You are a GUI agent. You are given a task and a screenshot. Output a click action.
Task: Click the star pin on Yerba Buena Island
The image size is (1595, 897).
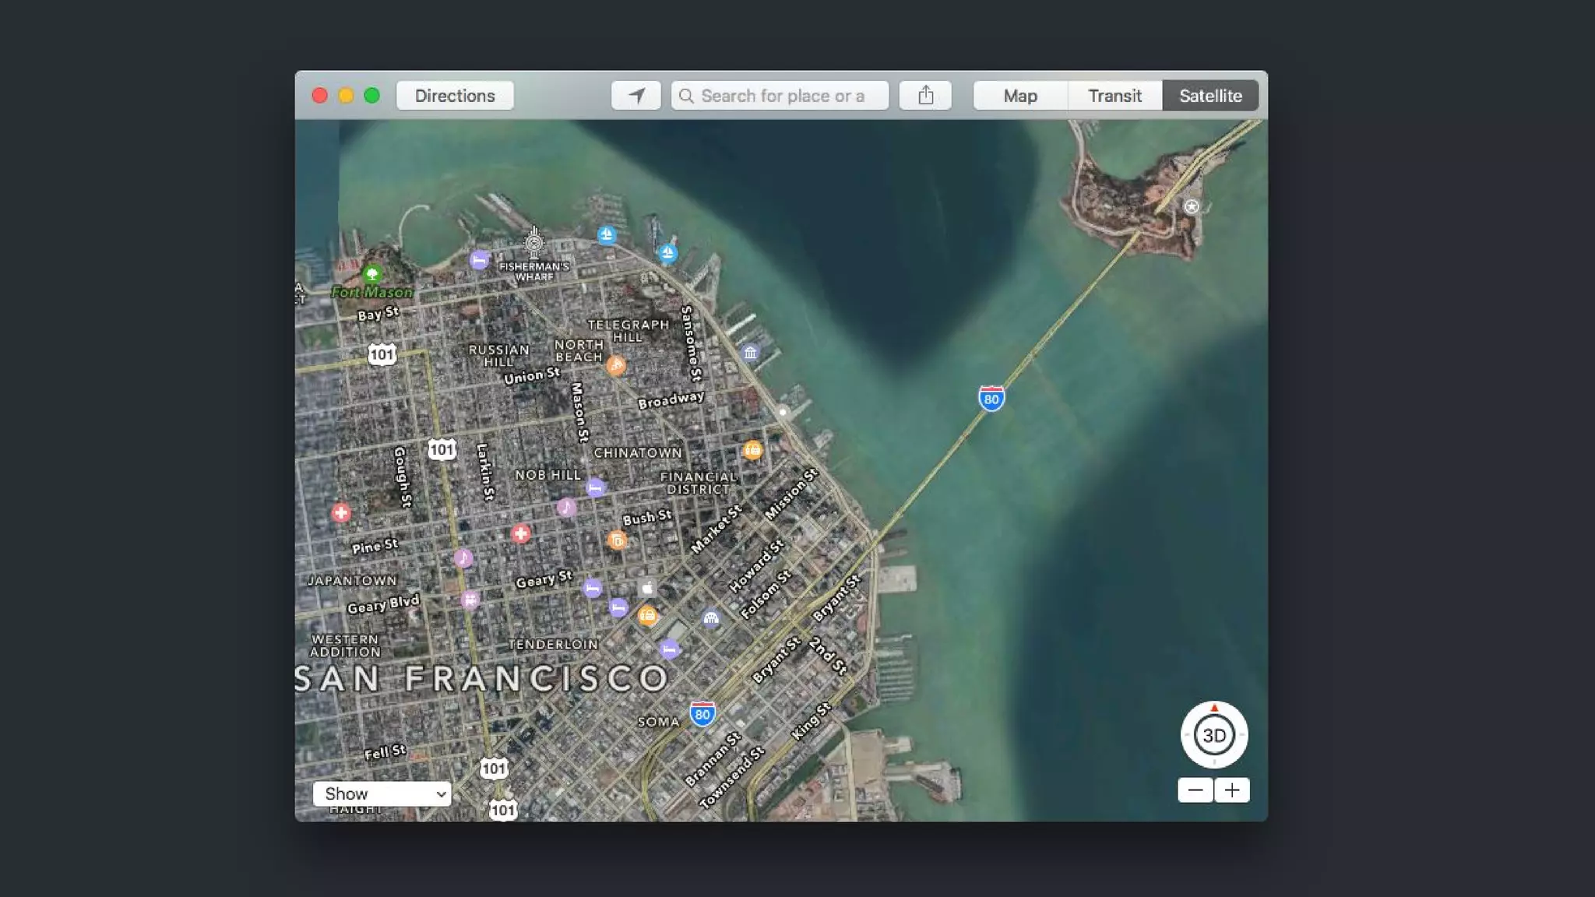(x=1191, y=206)
